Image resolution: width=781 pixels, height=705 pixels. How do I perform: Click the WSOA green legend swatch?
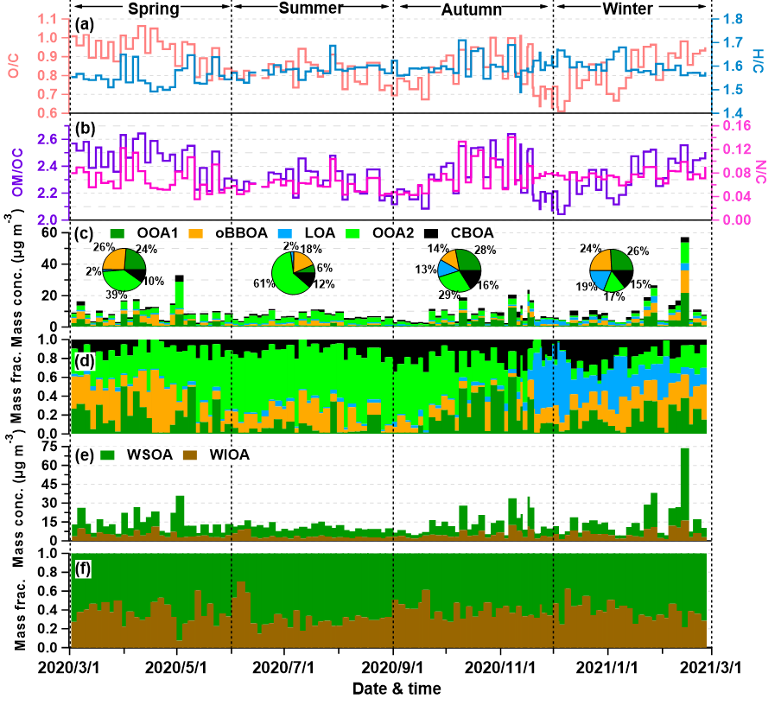(110, 455)
